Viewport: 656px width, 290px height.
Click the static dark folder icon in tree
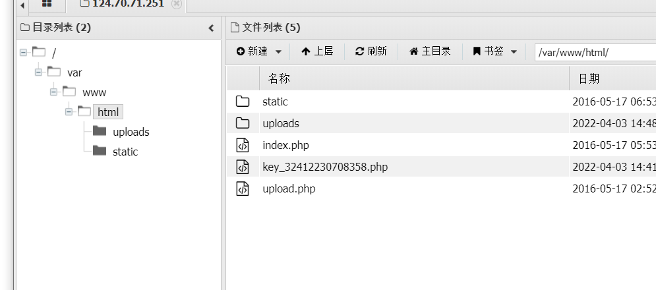click(x=99, y=151)
